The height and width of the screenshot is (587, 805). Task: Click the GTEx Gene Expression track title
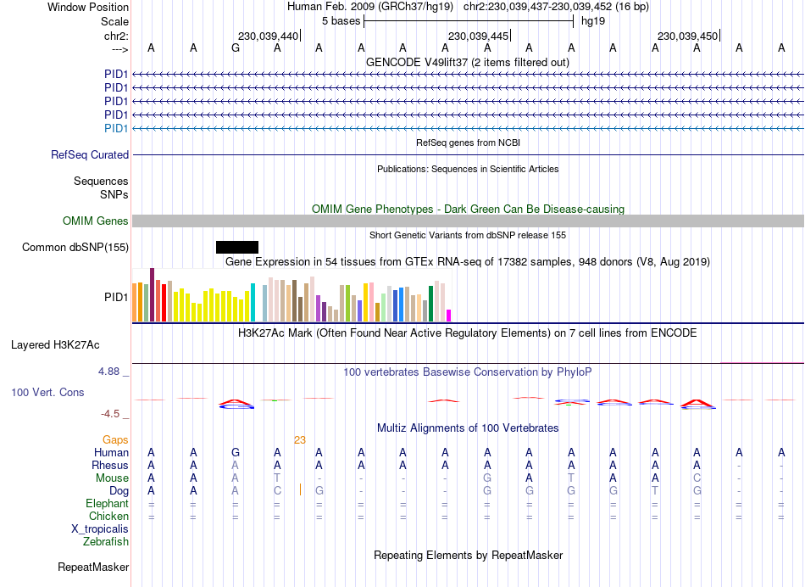coord(468,262)
